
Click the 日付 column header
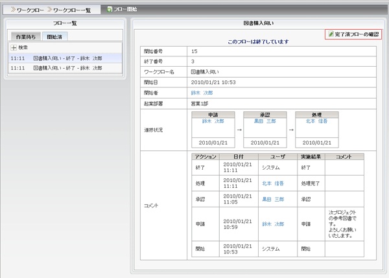click(239, 156)
